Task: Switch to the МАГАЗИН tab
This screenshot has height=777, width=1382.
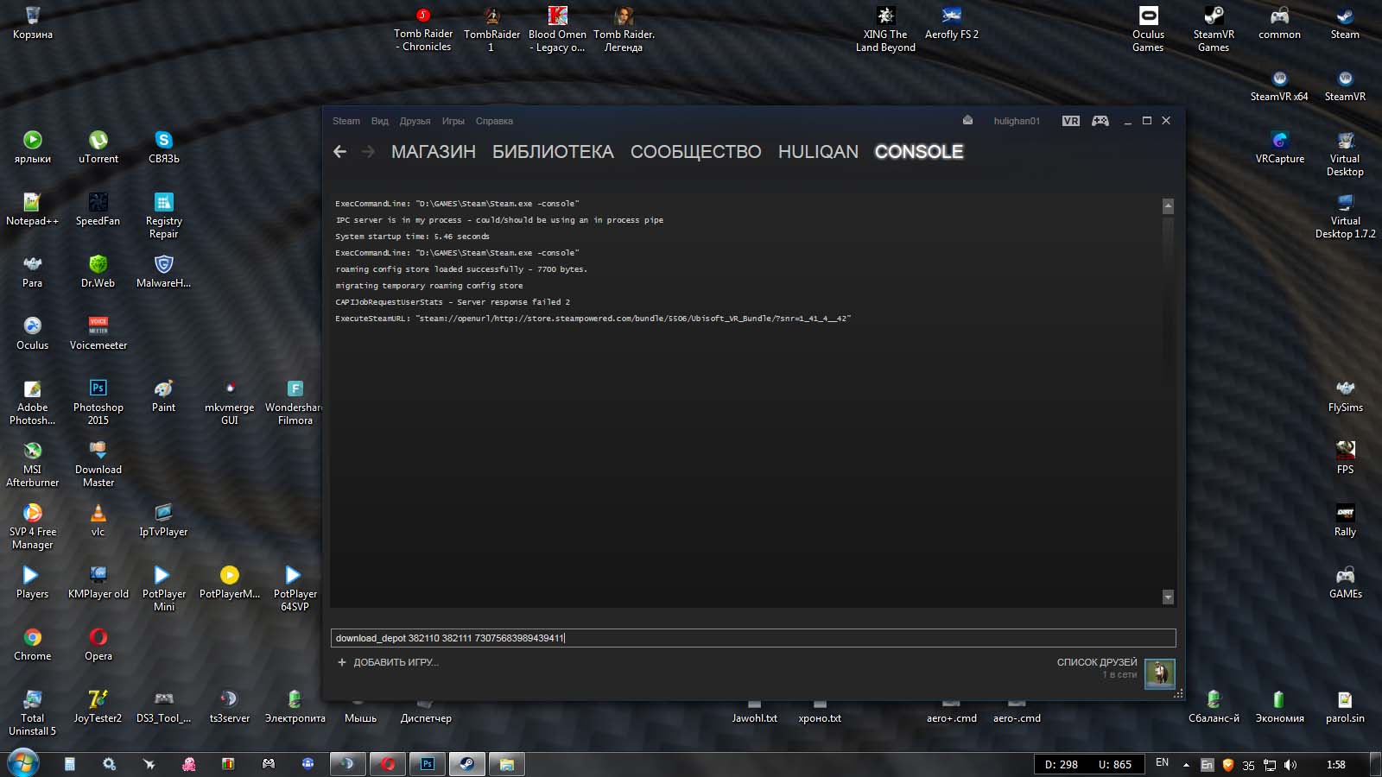Action: pyautogui.click(x=434, y=152)
